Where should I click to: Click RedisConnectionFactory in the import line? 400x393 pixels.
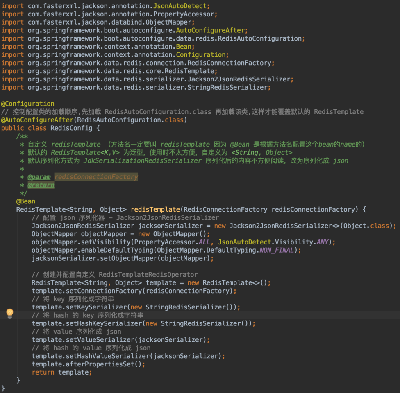point(230,63)
